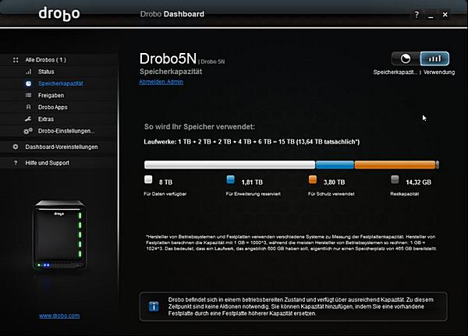468x336 pixels.
Task: Click the Alle Drobos grid icon
Action: 16,60
